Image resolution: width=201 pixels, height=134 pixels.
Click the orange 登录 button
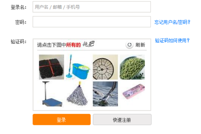coord(62,120)
